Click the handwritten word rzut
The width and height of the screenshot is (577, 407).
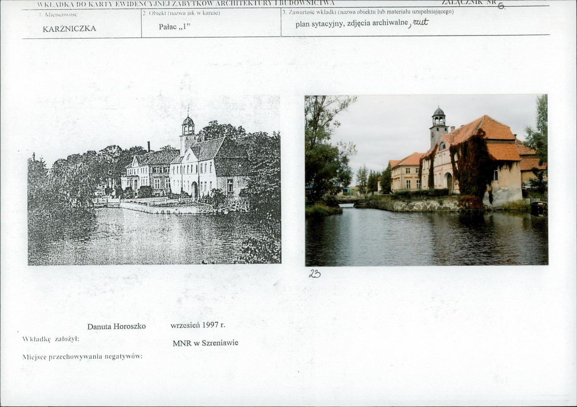click(x=420, y=22)
